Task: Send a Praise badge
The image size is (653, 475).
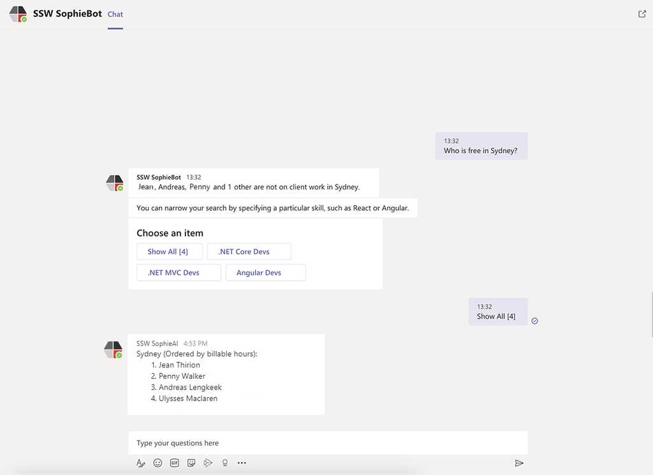Action: point(224,463)
